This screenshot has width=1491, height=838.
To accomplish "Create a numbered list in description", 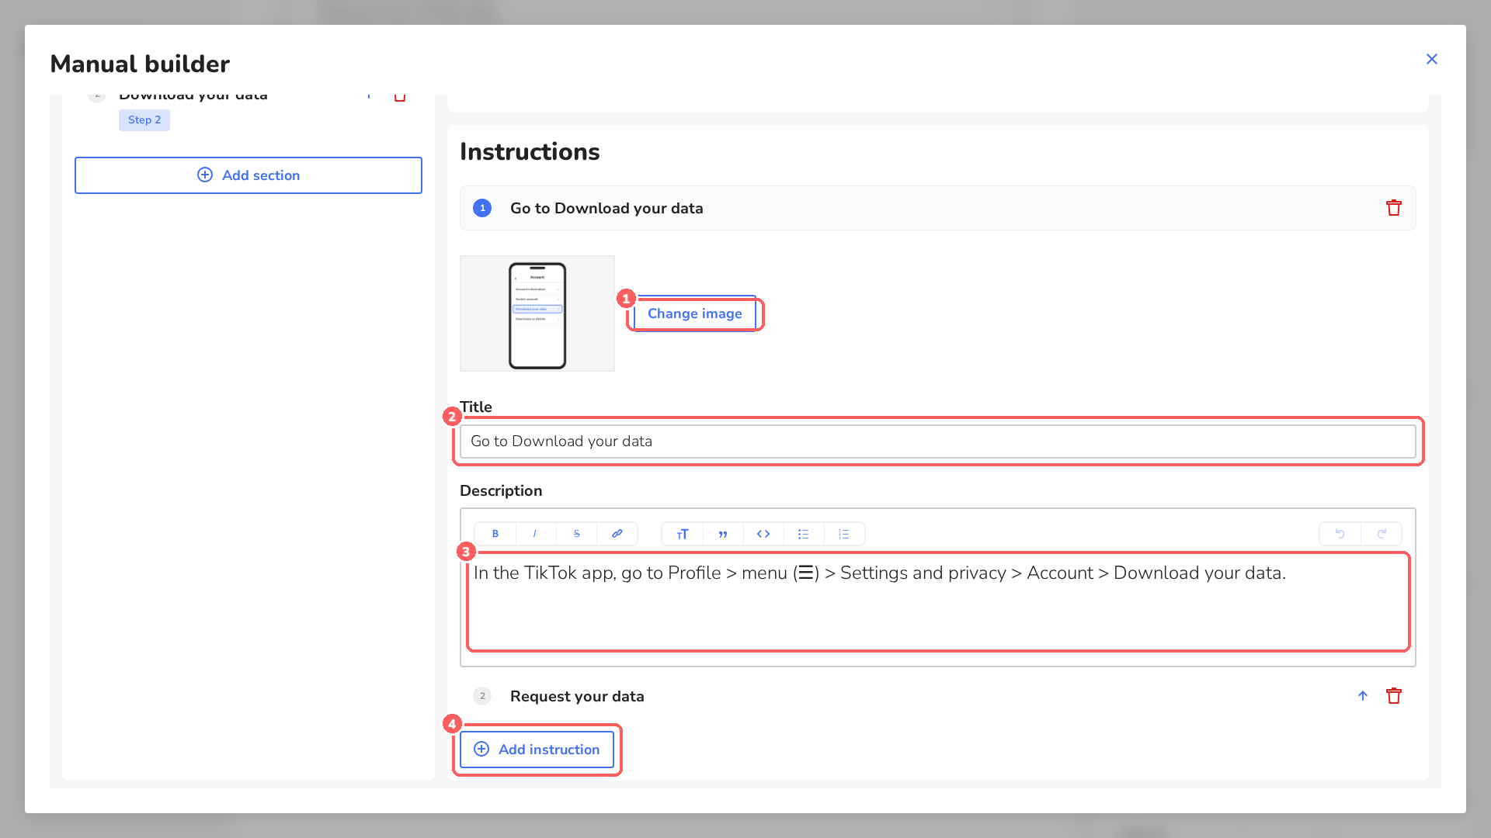I will [844, 534].
